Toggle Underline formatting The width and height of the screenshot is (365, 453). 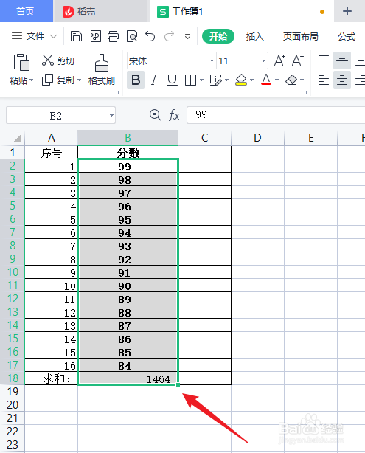(x=172, y=80)
